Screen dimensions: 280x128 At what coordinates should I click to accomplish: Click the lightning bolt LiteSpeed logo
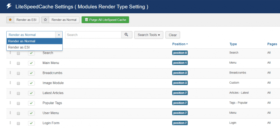pyautogui.click(x=9, y=6)
